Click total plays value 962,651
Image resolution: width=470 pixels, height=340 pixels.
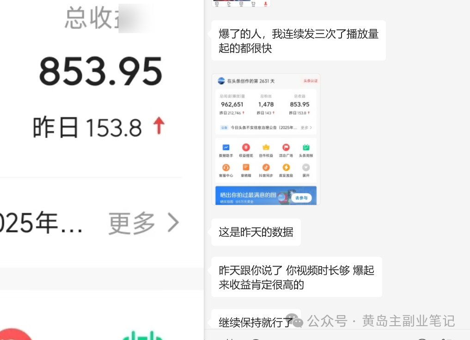[232, 104]
